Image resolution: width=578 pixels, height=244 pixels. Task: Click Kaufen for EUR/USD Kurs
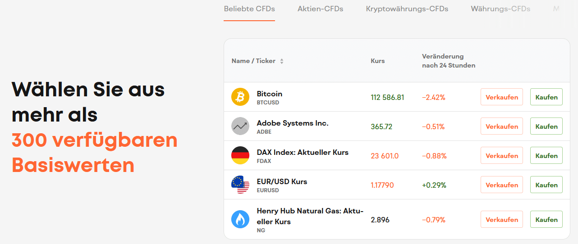click(x=546, y=185)
